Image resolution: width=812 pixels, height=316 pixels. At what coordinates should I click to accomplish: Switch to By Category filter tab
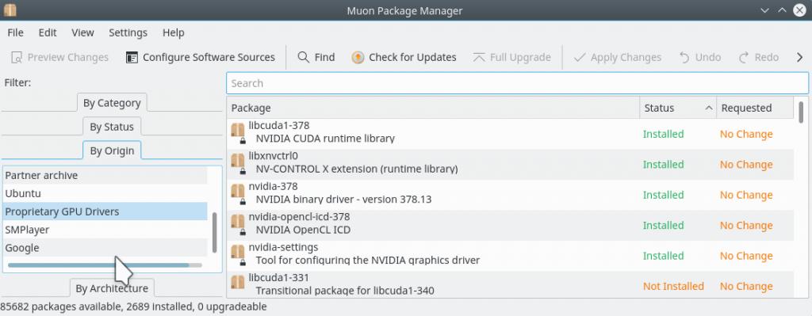[112, 103]
